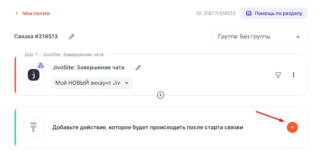The height and width of the screenshot is (165, 324).
Task: Open Помощь по разделу help
Action: tap(274, 13)
